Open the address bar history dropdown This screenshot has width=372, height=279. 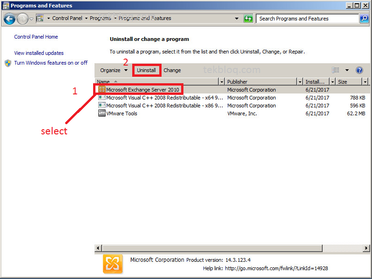click(237, 19)
